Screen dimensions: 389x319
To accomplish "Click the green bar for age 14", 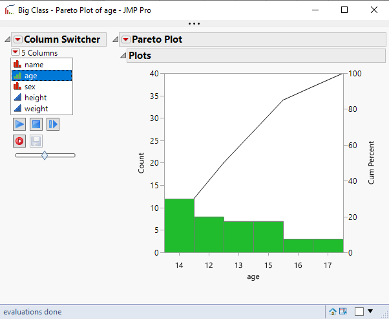I will [x=179, y=225].
